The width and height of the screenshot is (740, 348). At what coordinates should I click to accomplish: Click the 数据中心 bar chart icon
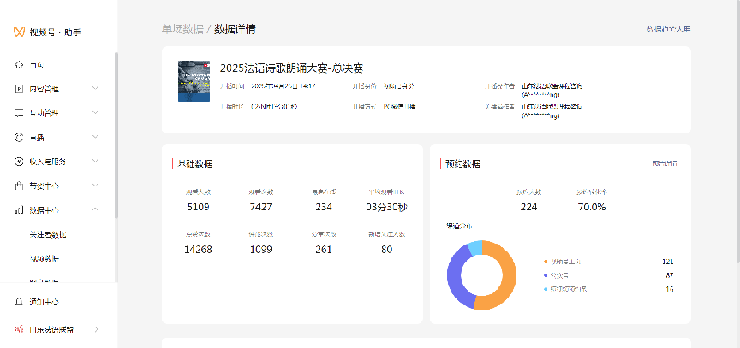[x=19, y=209]
